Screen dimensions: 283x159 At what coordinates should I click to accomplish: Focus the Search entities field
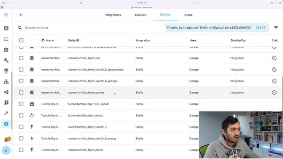(90, 28)
